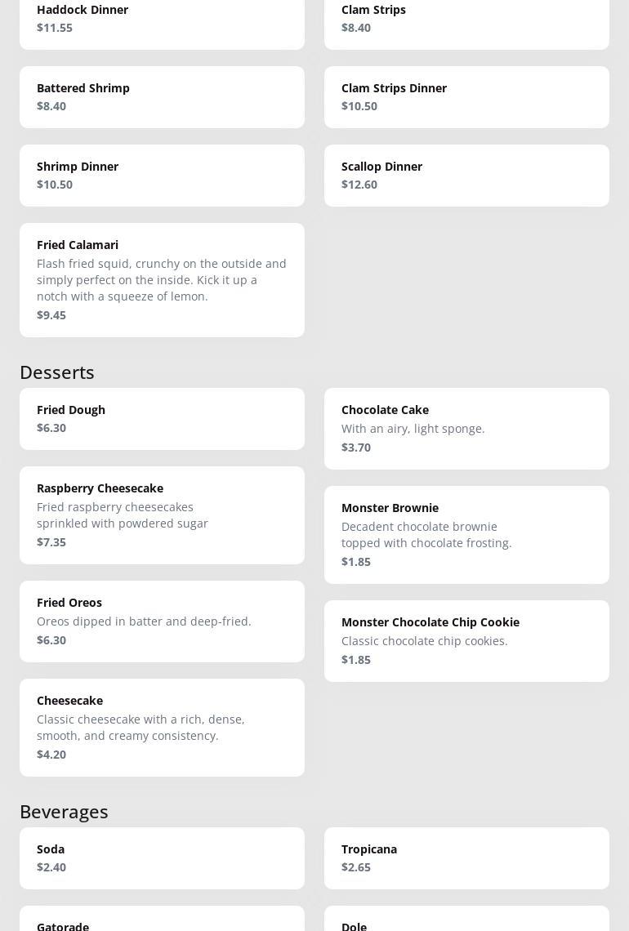Open the Scallop Dinner item
The image size is (629, 931).
coord(466,176)
